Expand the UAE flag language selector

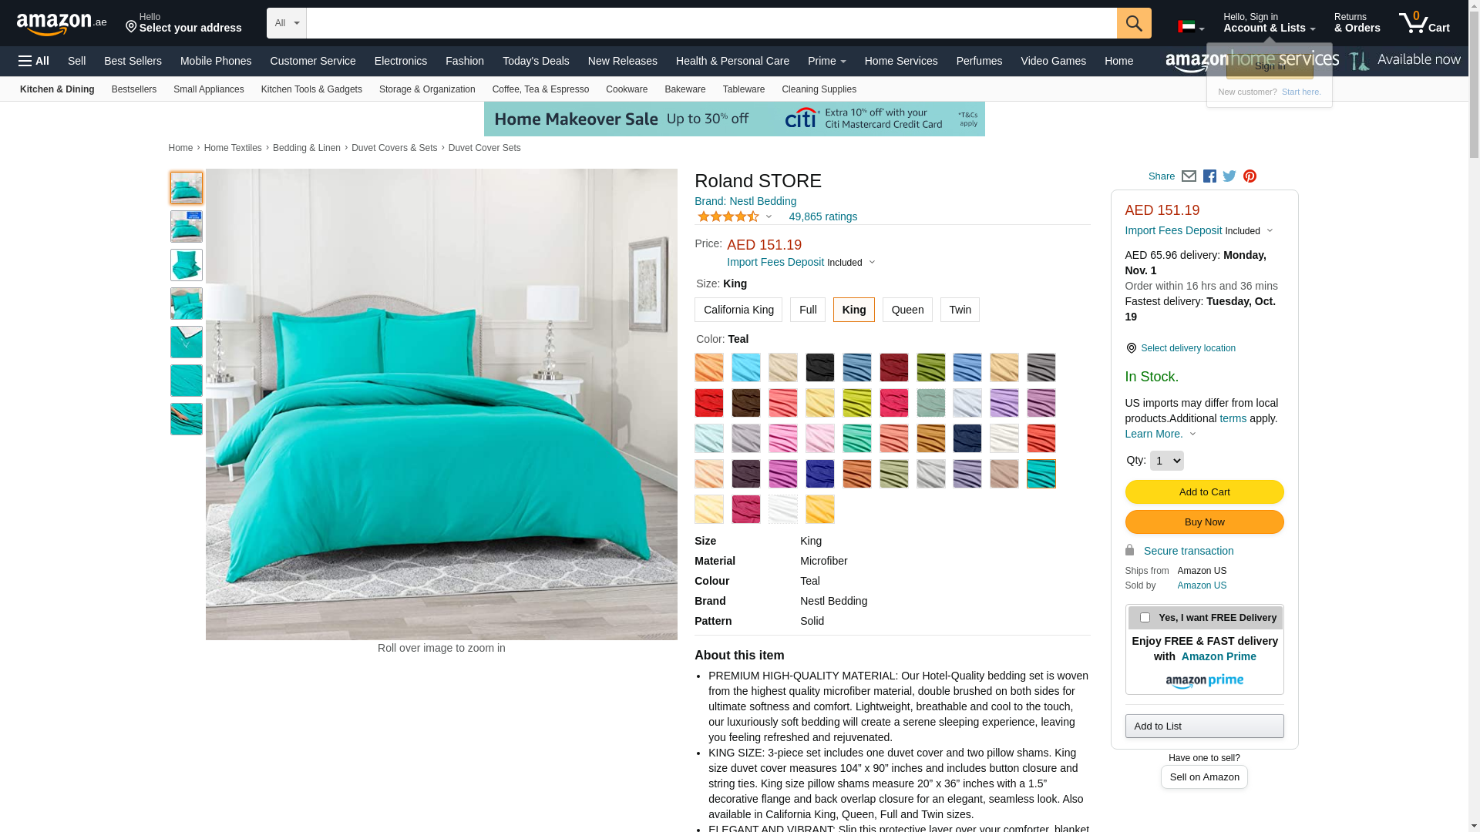tap(1191, 27)
